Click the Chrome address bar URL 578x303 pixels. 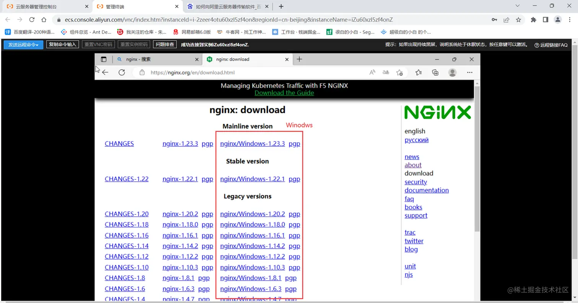pyautogui.click(x=229, y=20)
